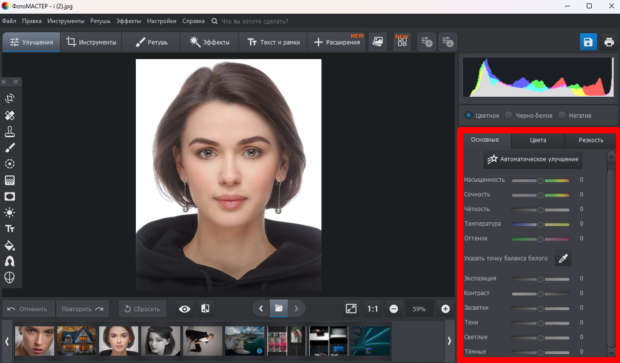This screenshot has width=620, height=363.
Task: Open the Расширения tab
Action: point(337,43)
